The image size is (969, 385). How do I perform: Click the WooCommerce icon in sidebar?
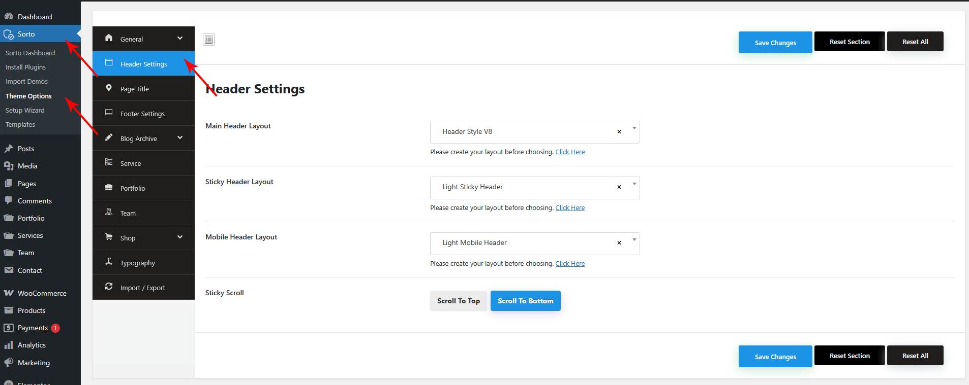tap(9, 293)
